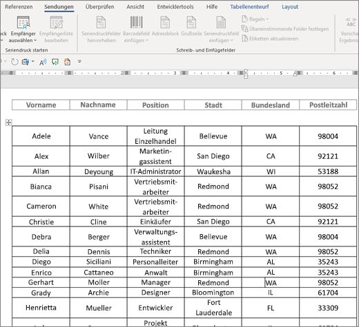Open Empfänger auswählen recipient menu
The height and width of the screenshot is (327, 359).
23,30
